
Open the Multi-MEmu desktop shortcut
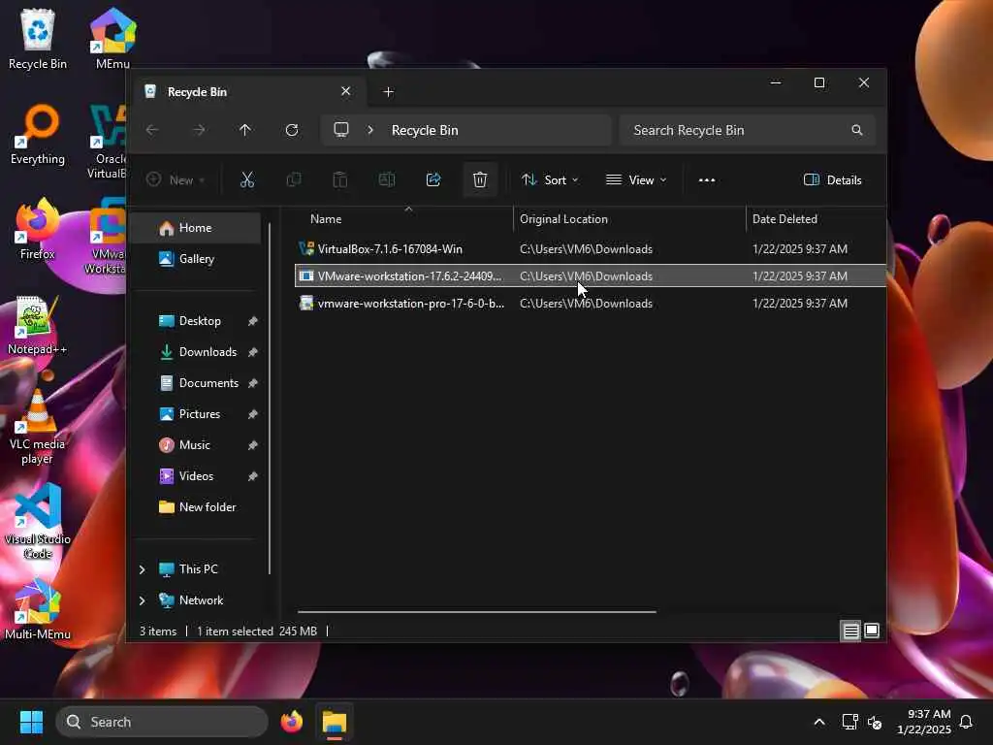point(38,609)
